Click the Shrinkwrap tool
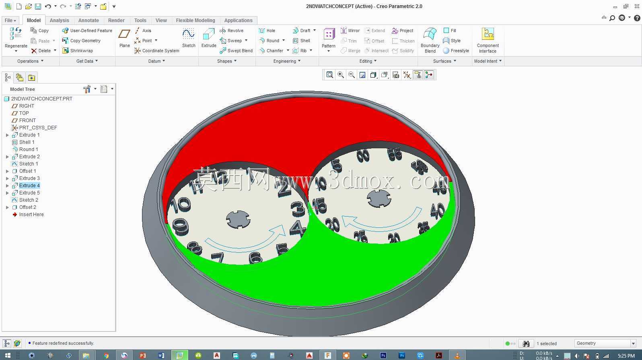This screenshot has width=642, height=360. (x=78, y=51)
